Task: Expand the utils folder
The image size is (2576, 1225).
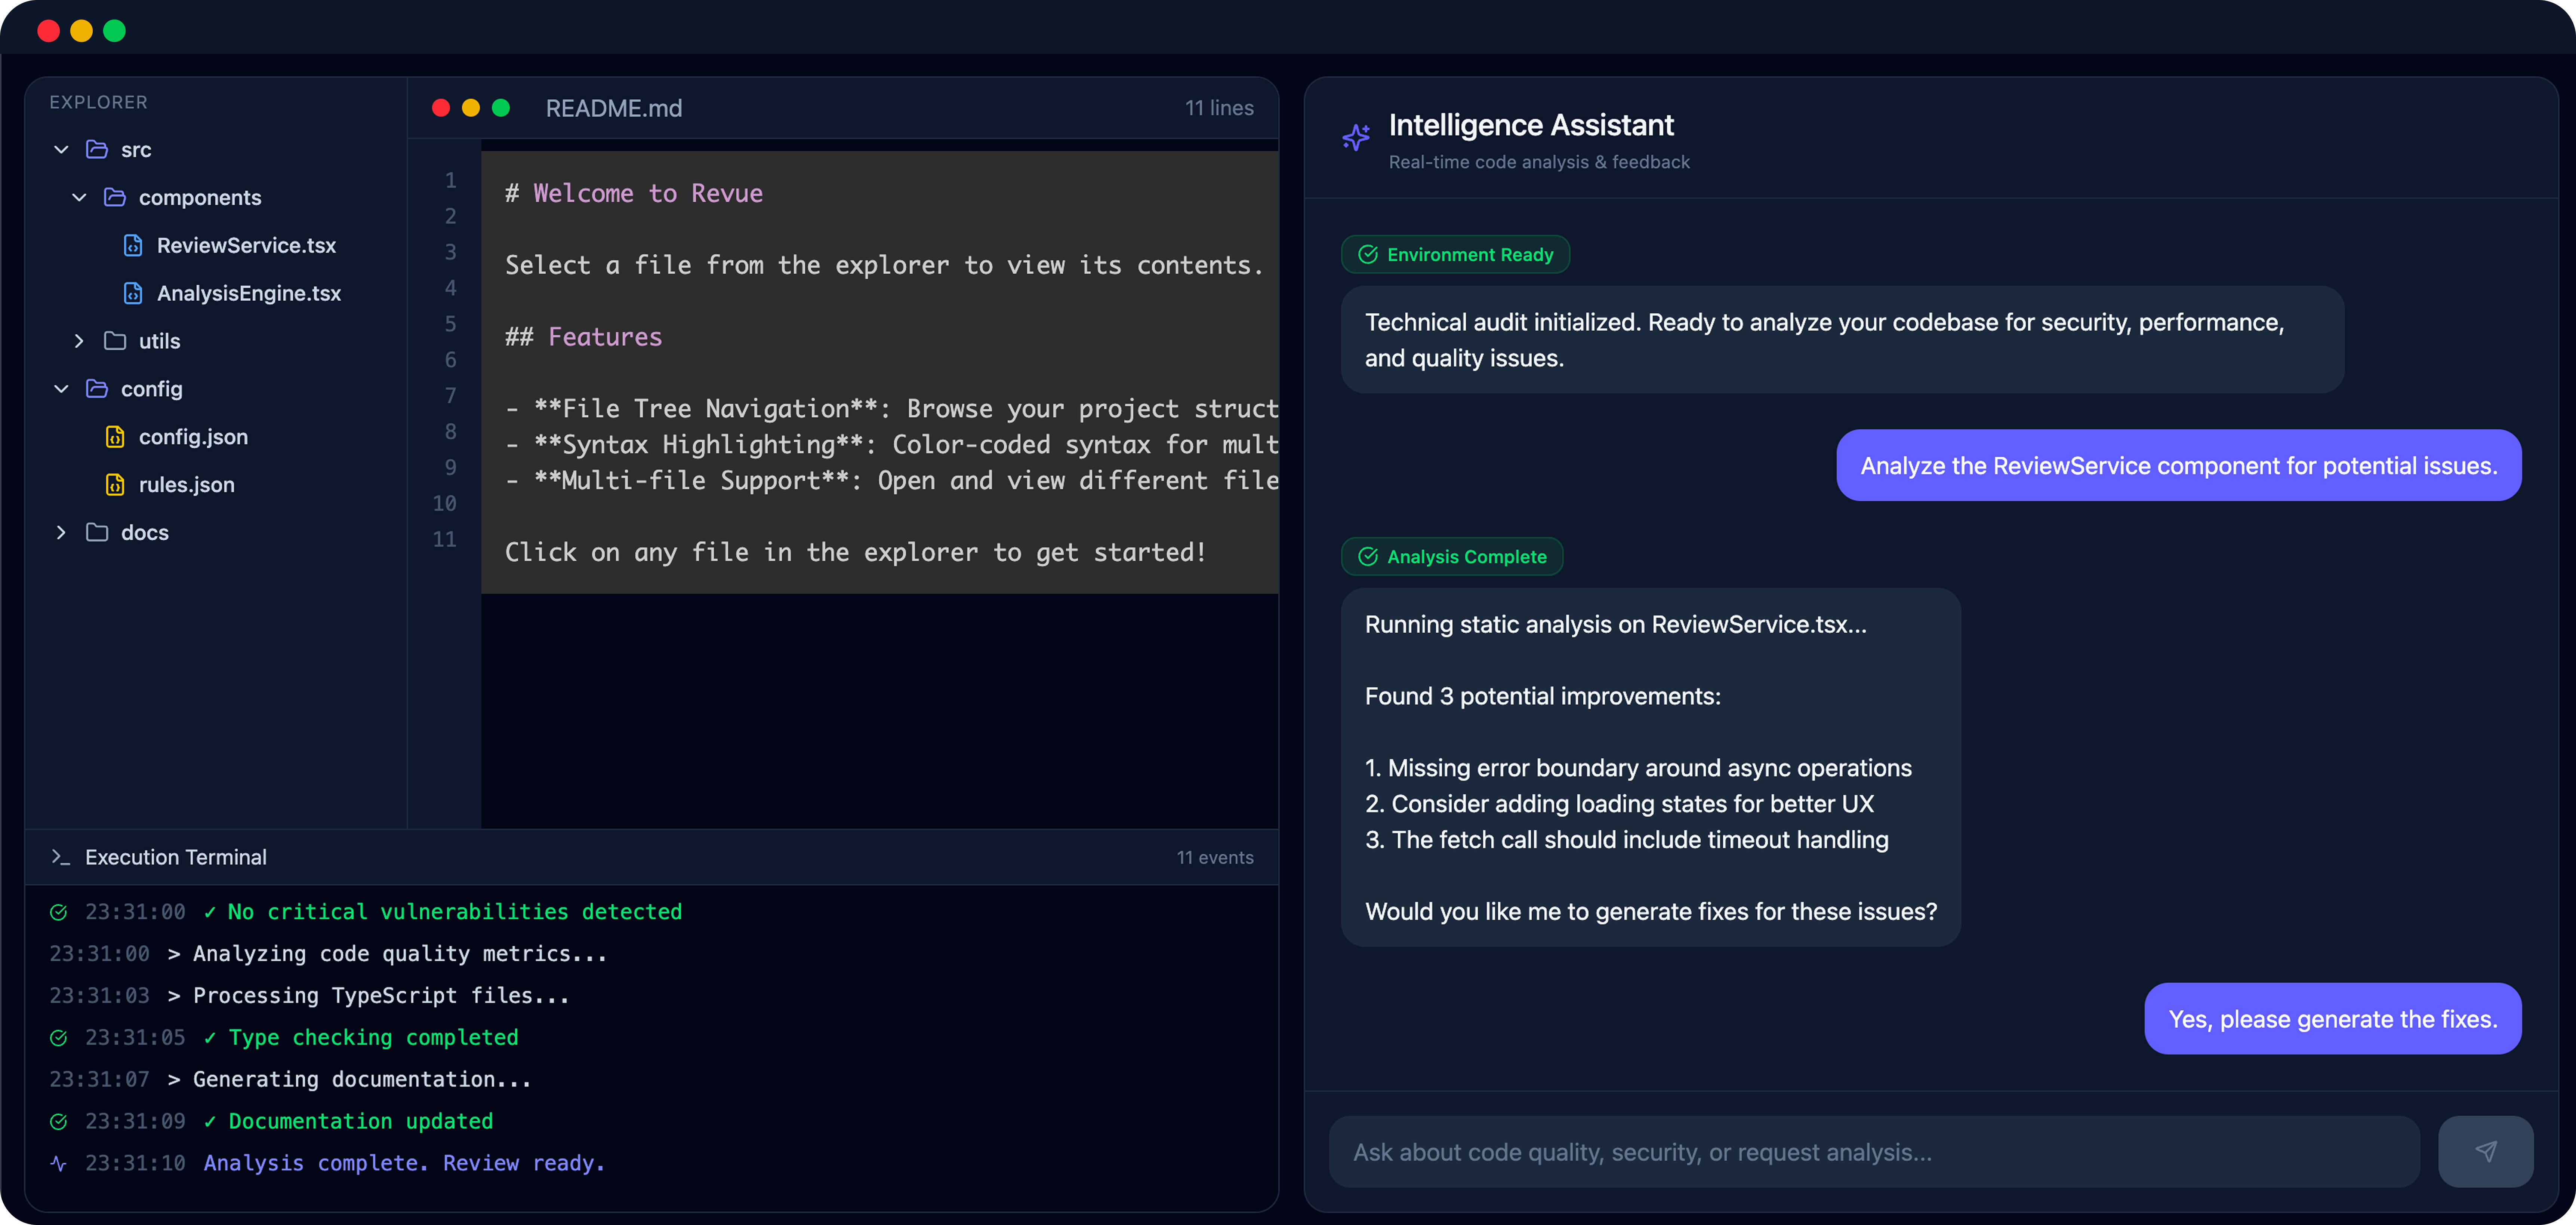Action: (79, 341)
